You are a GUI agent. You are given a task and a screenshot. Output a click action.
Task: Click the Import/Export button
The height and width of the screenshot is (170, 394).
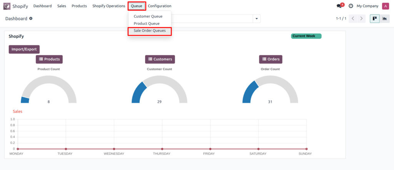pyautogui.click(x=24, y=49)
